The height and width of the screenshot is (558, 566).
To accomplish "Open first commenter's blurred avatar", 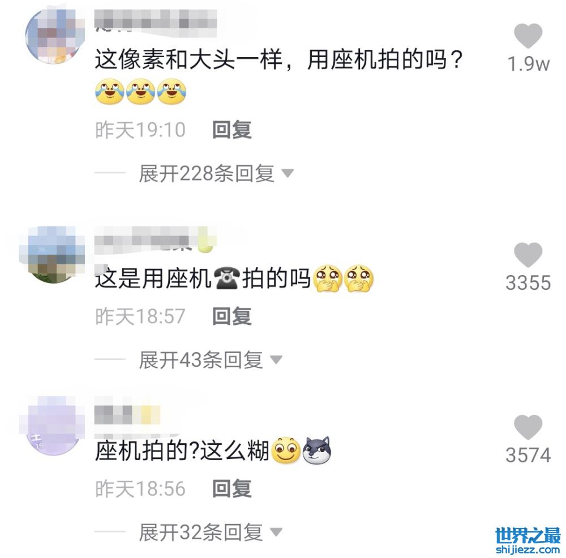I will [x=55, y=36].
